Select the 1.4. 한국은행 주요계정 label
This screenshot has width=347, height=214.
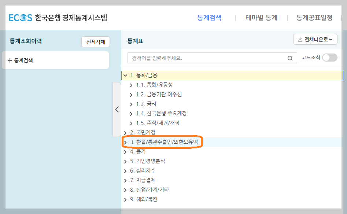[x=161, y=114]
